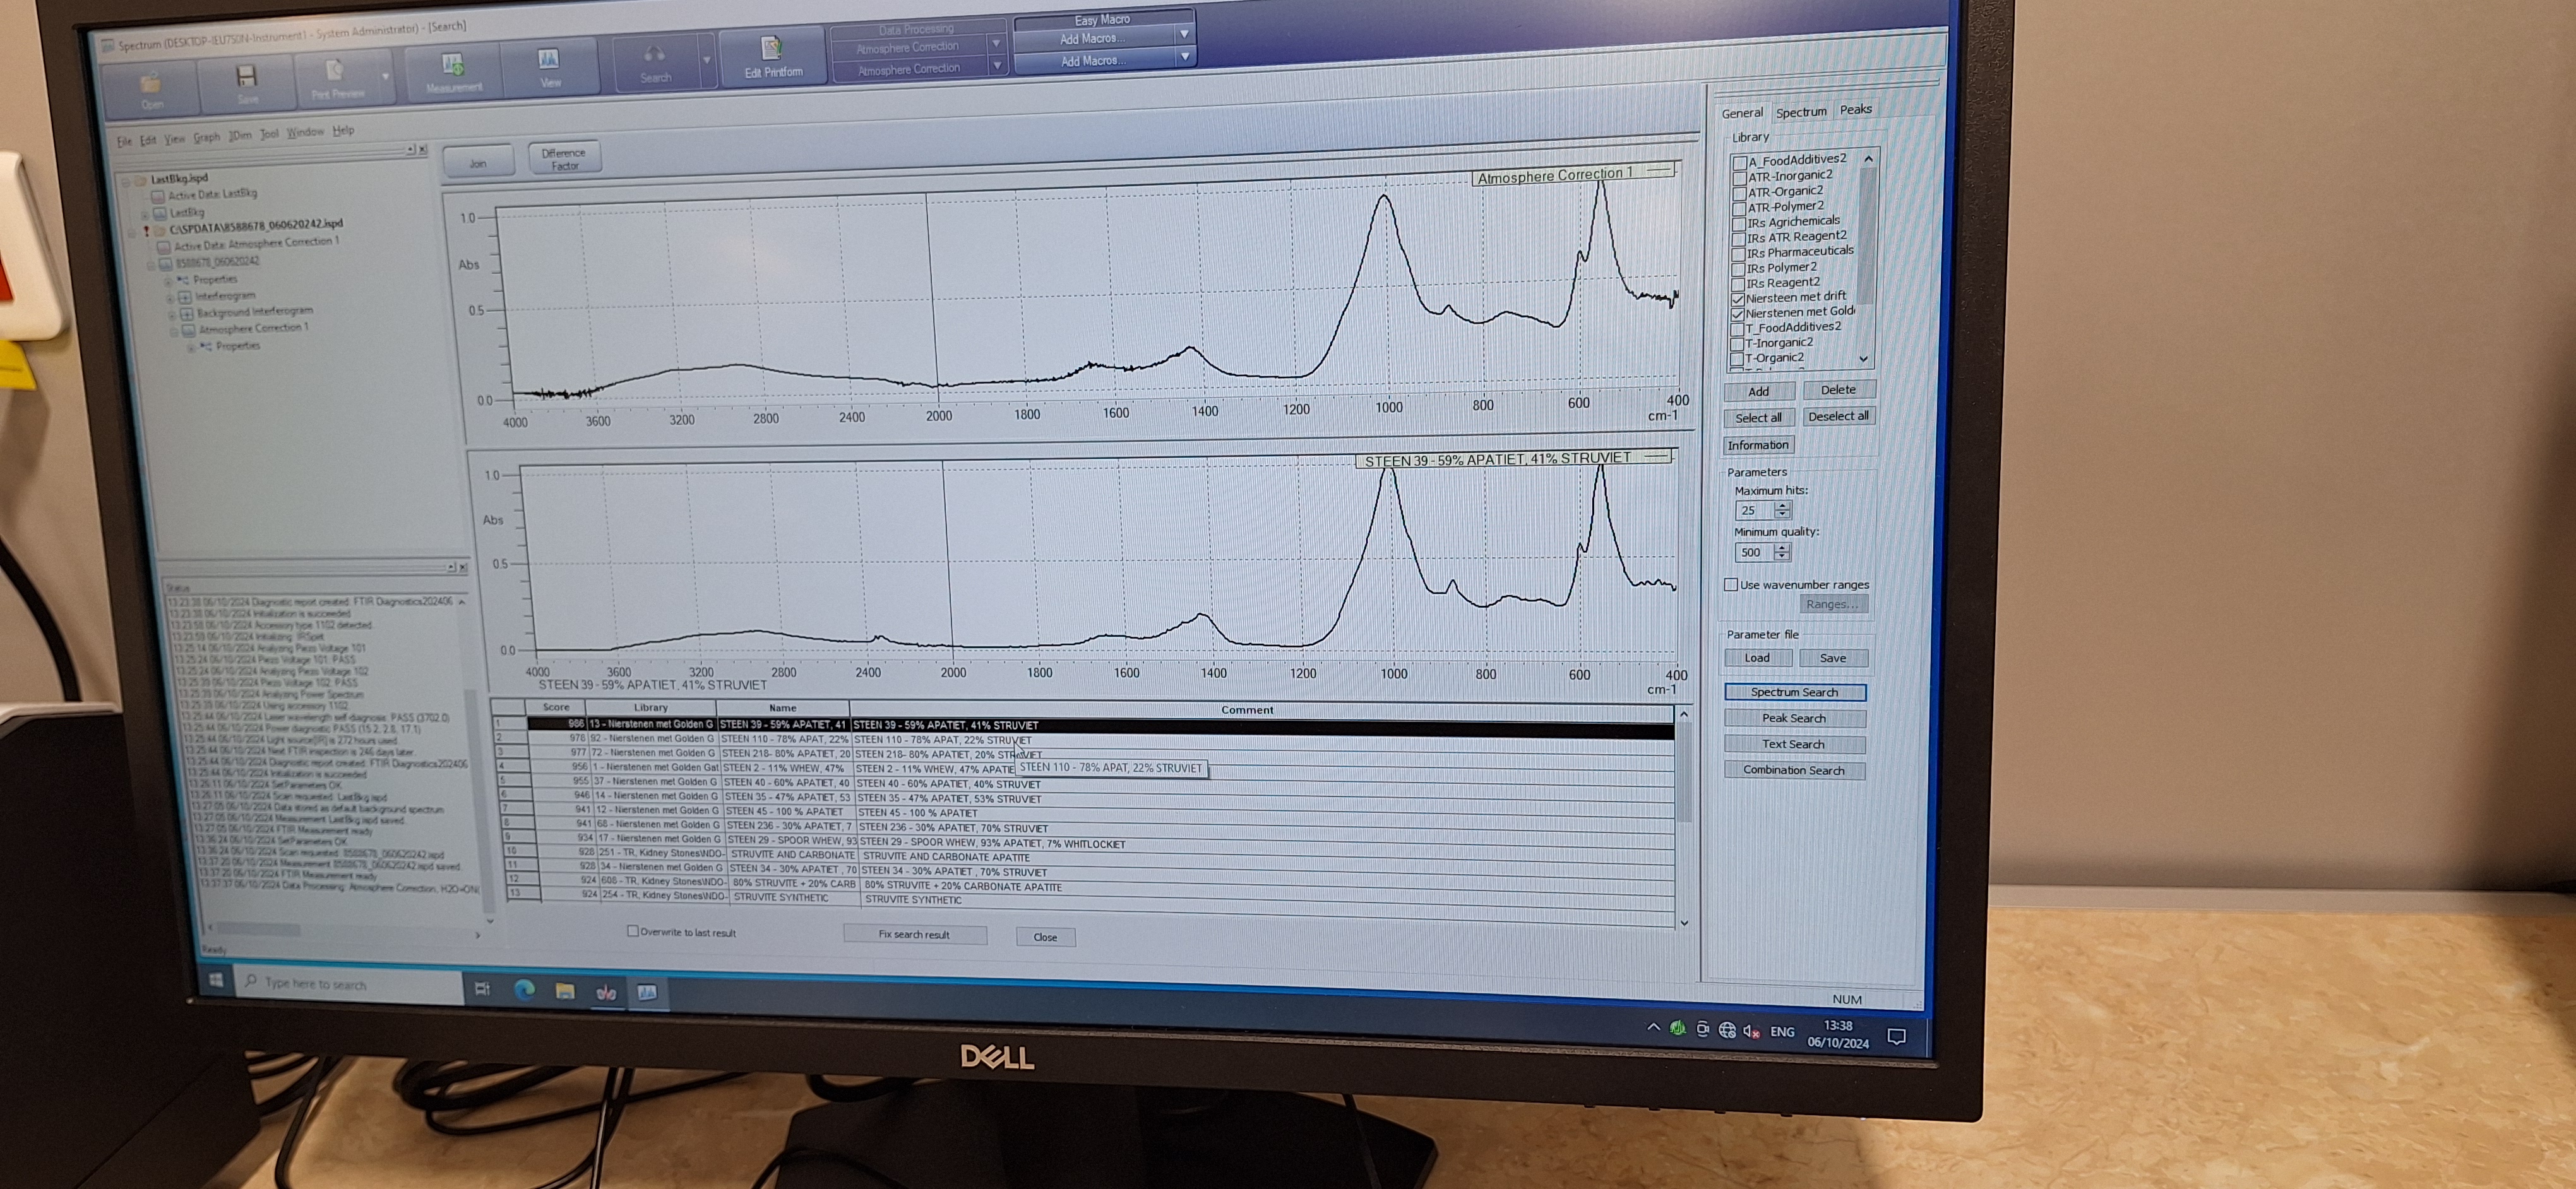The width and height of the screenshot is (2576, 1189).
Task: Click the Minimum quality spinner arrows
Action: coord(1781,552)
